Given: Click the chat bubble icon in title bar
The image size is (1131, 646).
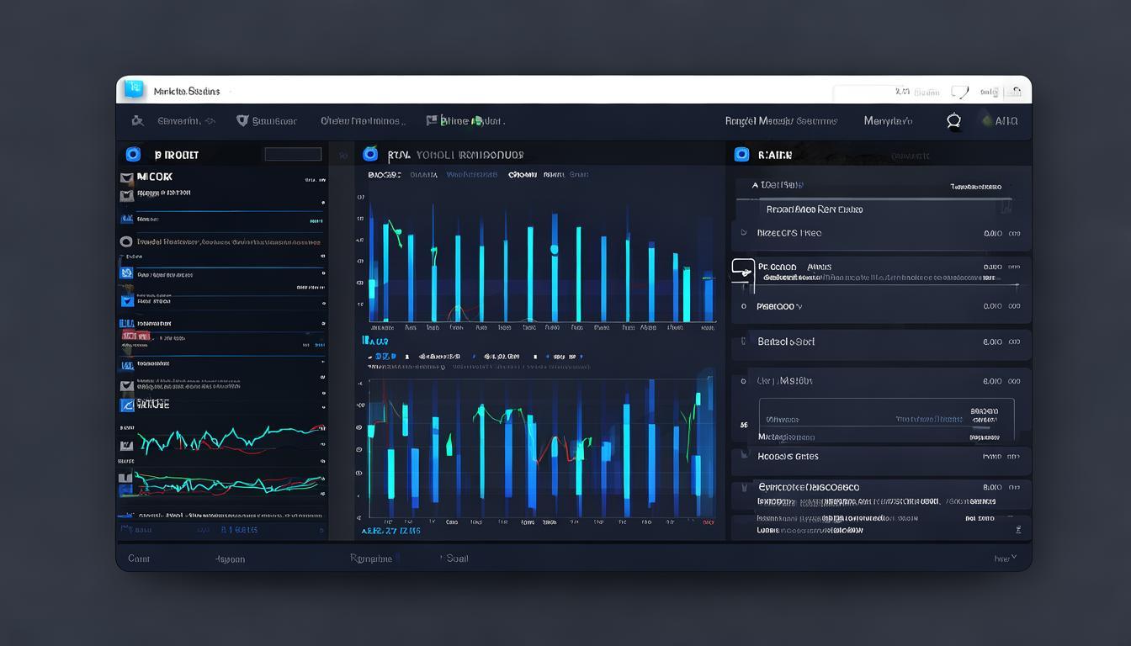Looking at the screenshot, I should pyautogui.click(x=959, y=92).
